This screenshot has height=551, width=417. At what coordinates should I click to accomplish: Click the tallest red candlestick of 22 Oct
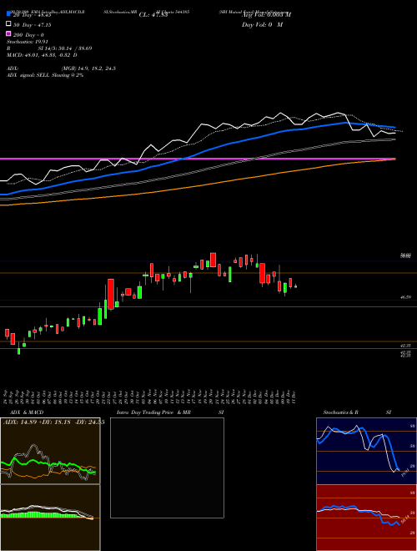(111, 294)
